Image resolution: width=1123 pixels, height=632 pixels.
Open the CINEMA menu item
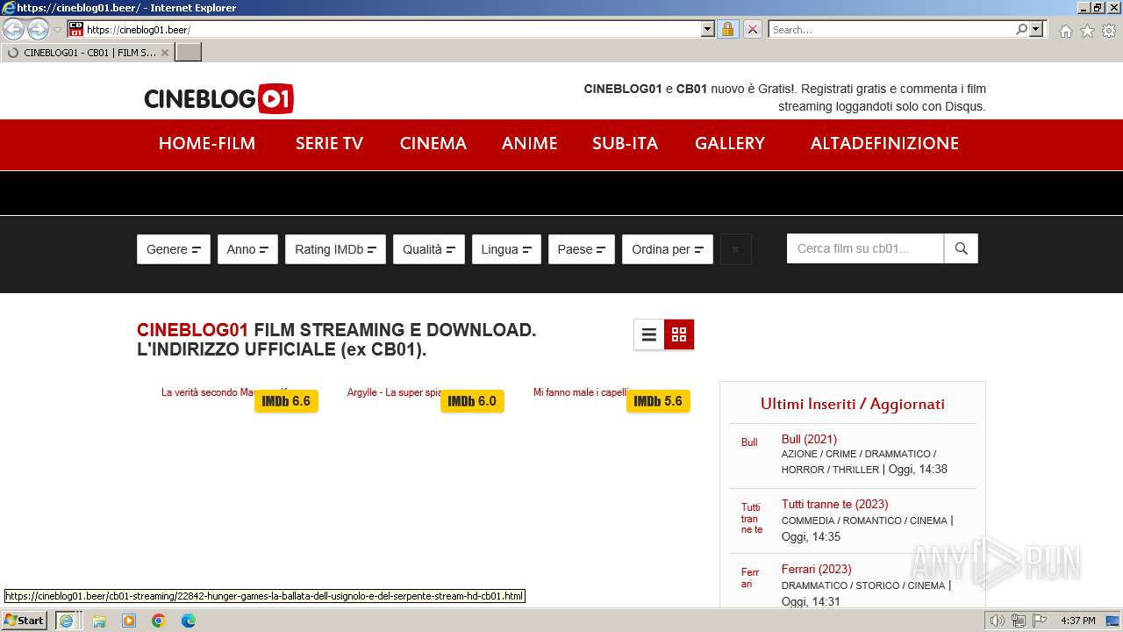coord(433,143)
